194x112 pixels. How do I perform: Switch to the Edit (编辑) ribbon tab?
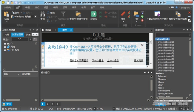27,7
